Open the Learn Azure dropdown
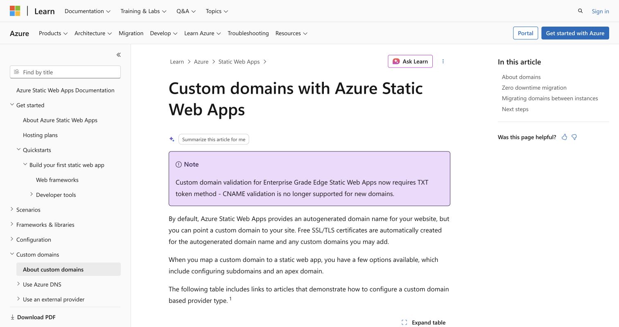This screenshot has width=619, height=327. coord(203,33)
